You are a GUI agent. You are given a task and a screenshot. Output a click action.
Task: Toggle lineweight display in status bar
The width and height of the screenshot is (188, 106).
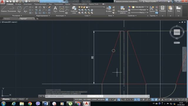pyautogui.click(x=144, y=100)
